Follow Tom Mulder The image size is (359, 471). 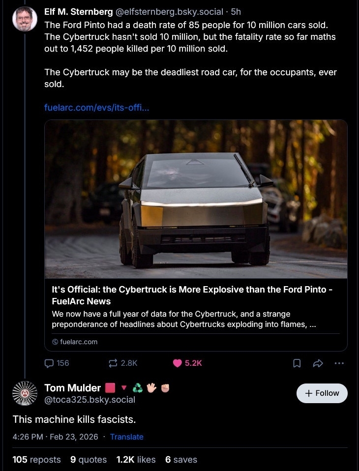tap(322, 393)
